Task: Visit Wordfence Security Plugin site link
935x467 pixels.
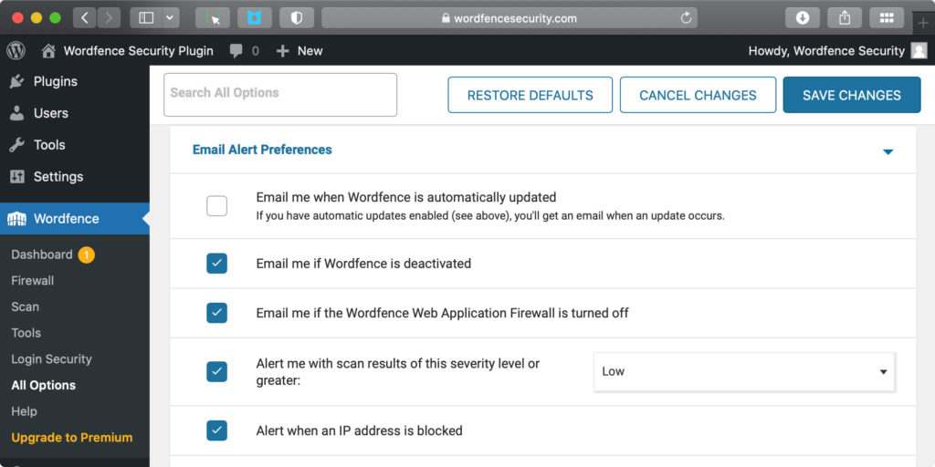Action: click(139, 51)
